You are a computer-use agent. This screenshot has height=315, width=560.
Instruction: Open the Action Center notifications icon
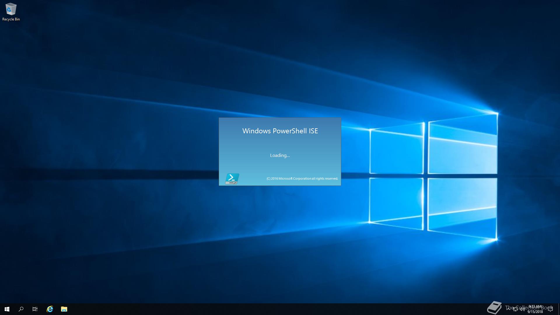[x=550, y=309]
